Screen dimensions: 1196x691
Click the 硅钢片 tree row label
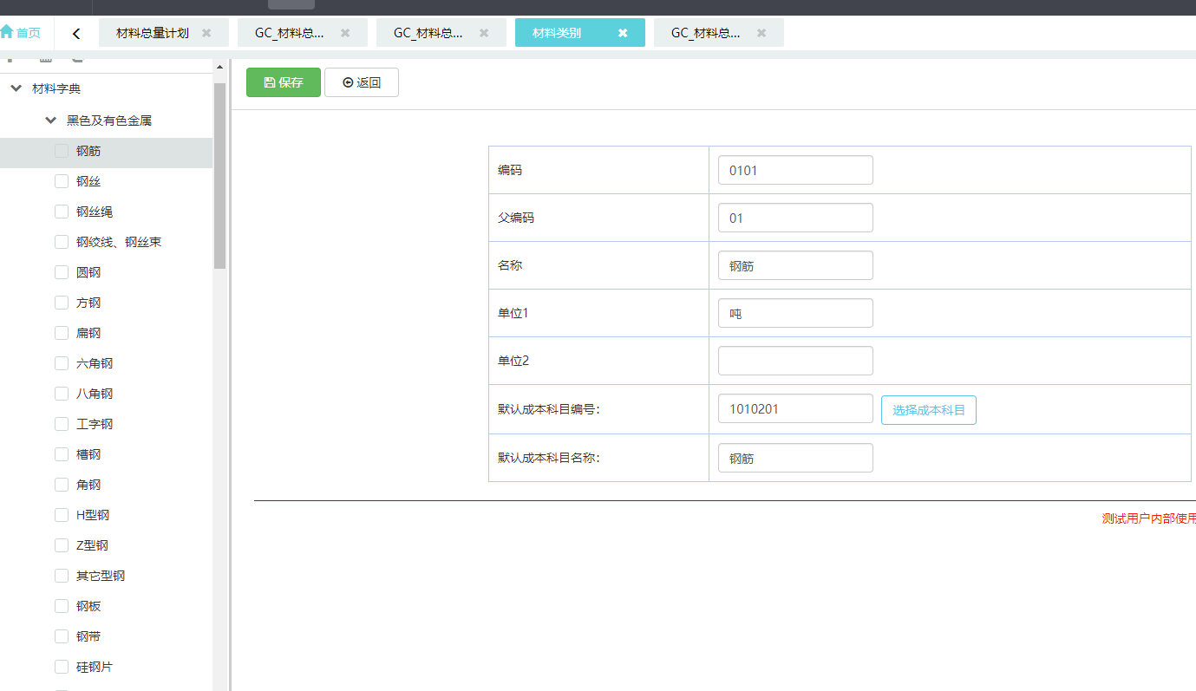[x=95, y=667]
